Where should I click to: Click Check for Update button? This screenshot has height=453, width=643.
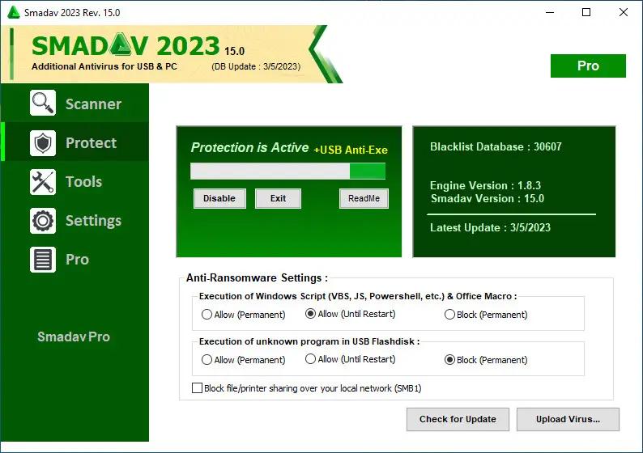pos(458,419)
